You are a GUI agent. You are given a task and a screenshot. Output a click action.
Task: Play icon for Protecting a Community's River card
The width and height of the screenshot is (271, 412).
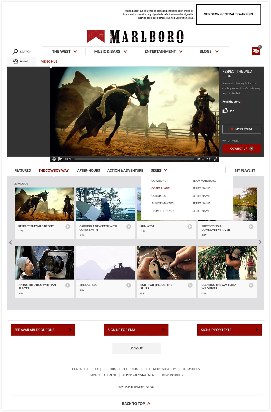(x=251, y=226)
